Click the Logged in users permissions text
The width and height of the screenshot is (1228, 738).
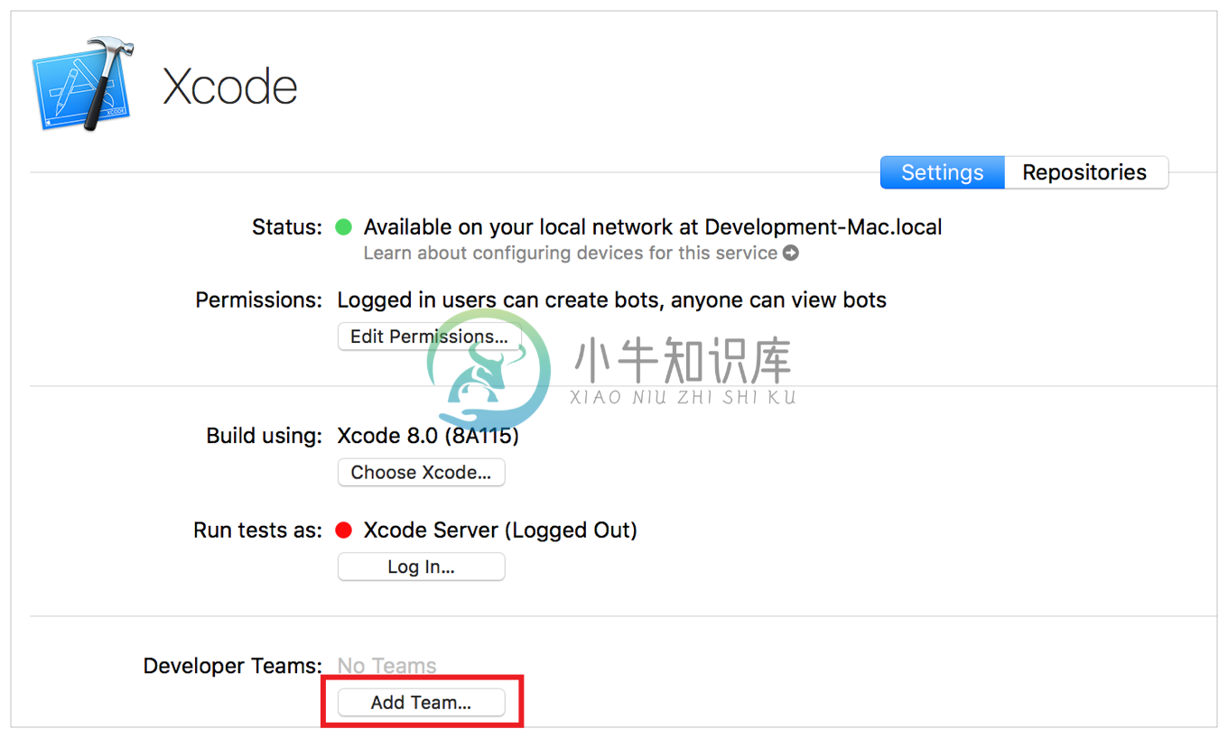611,300
